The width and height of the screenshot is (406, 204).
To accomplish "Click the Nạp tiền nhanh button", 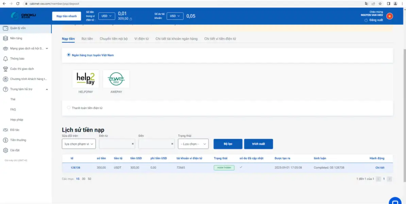I will [67, 16].
